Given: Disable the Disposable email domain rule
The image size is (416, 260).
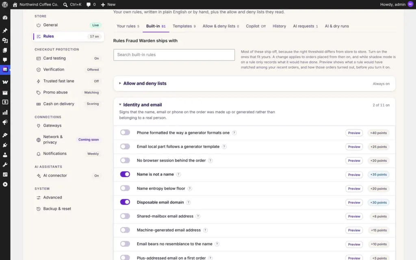Looking at the screenshot, I should pyautogui.click(x=125, y=202).
